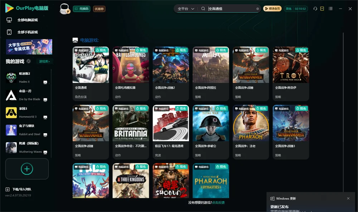The width and height of the screenshot is (358, 212).
Task: Click PC icon on Die by the Blade row
Action: (45, 100)
